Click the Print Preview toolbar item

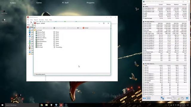(72, 28)
